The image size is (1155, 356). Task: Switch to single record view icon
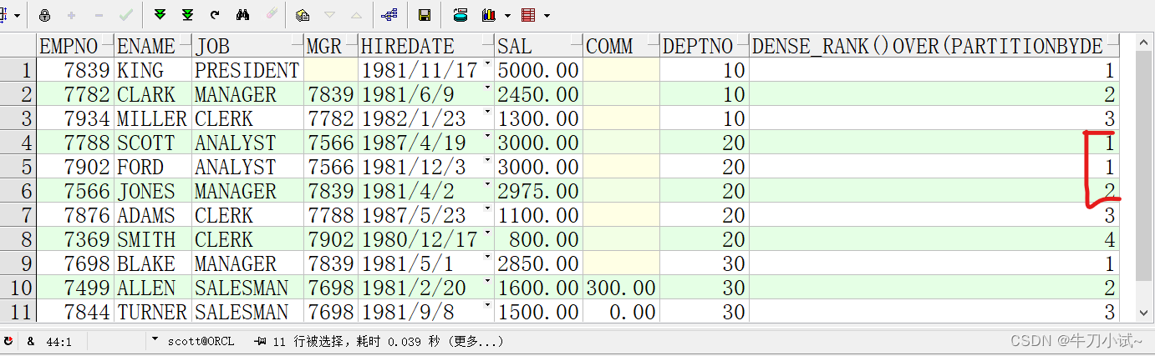click(303, 15)
